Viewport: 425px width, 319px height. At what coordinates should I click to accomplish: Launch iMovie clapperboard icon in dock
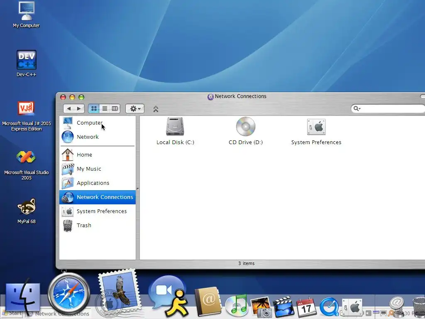point(283,307)
